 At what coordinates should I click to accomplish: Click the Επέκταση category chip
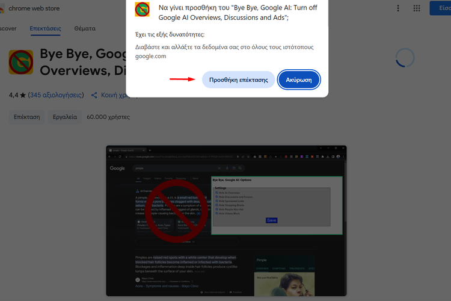27,116
